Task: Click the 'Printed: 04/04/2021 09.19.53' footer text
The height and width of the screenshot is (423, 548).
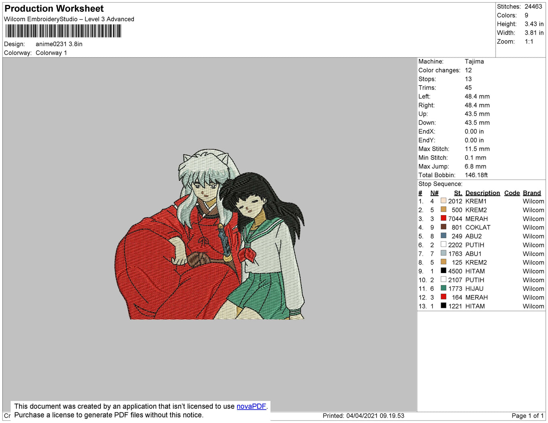Action: coord(363,415)
